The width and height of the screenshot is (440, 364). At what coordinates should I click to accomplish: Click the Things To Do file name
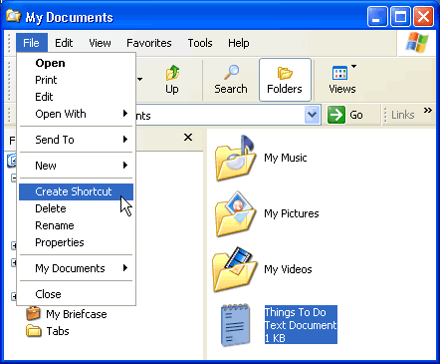(296, 312)
